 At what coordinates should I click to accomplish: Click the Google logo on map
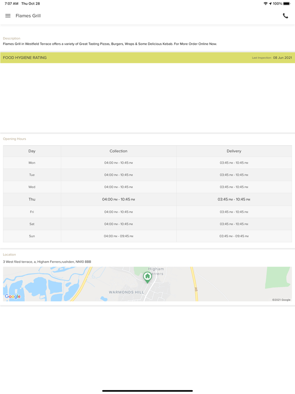pos(13,296)
